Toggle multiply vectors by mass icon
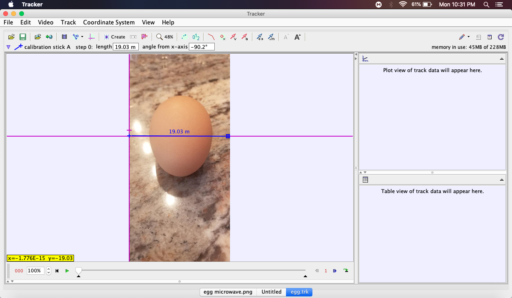 [271, 37]
